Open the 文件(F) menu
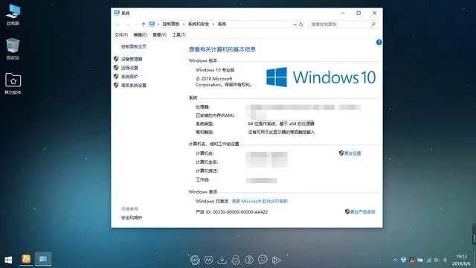Viewport: 476px width, 268px height. tap(121, 35)
